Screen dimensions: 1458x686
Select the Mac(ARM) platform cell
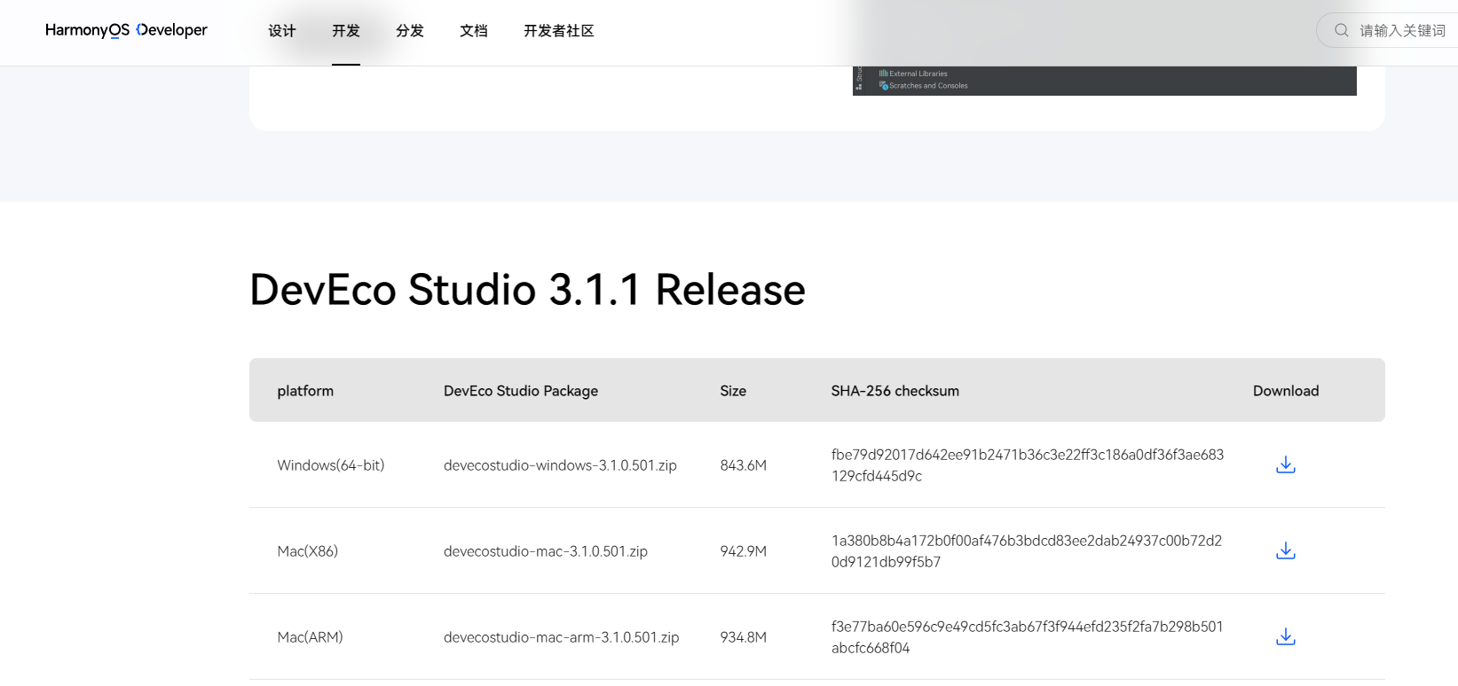coord(311,637)
